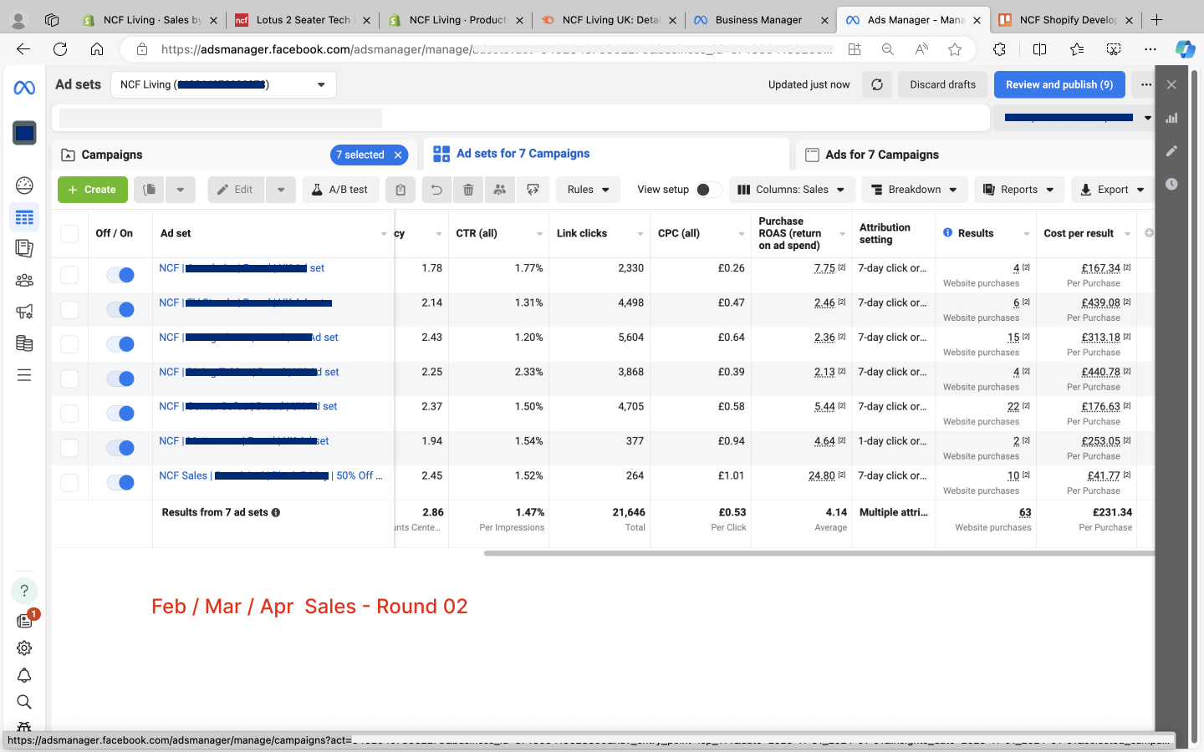The height and width of the screenshot is (752, 1204).
Task: Click Refresh data circular arrow button
Action: pos(877,84)
